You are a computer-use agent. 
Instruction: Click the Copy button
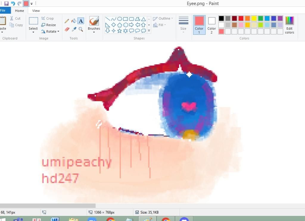[16, 25]
